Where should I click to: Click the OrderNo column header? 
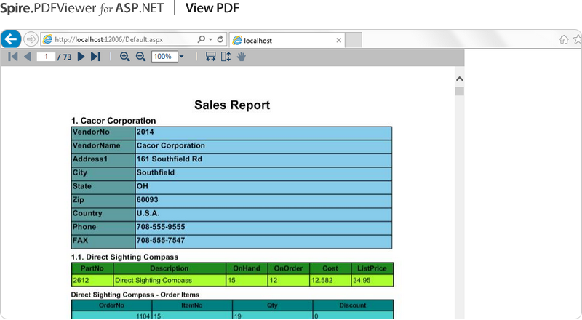click(111, 305)
